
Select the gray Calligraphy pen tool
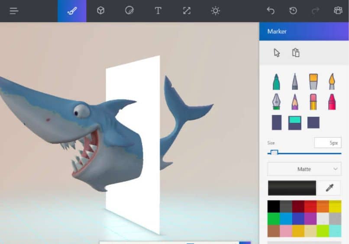[x=295, y=81]
